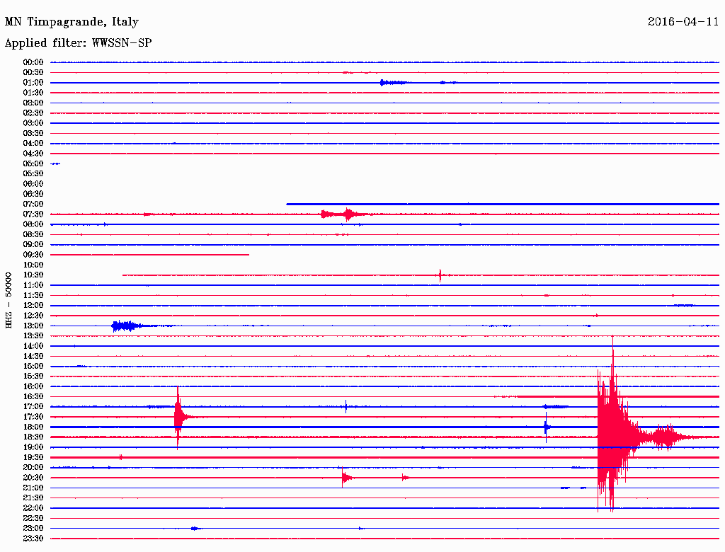Select the 18:00 time label
The height and width of the screenshot is (552, 725).
coord(33,427)
